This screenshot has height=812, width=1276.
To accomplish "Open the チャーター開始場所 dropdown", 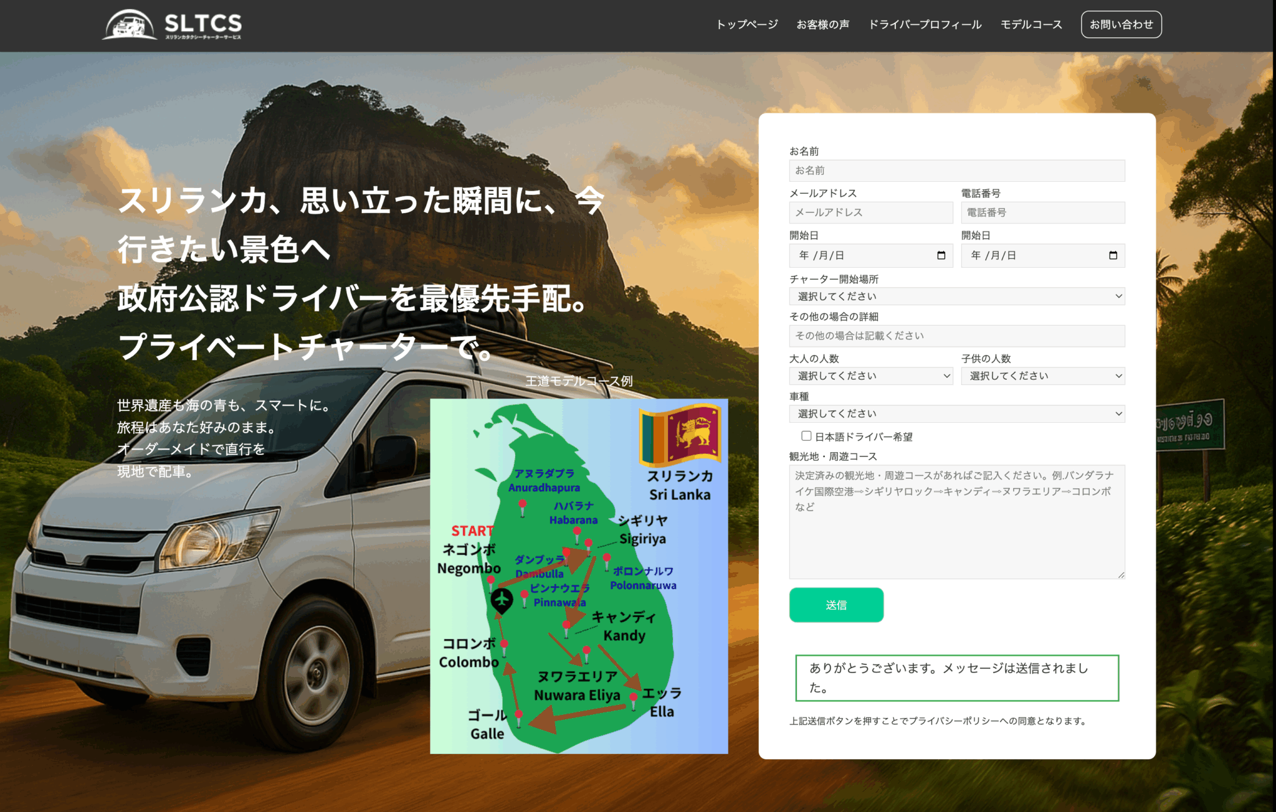I will click(x=957, y=296).
